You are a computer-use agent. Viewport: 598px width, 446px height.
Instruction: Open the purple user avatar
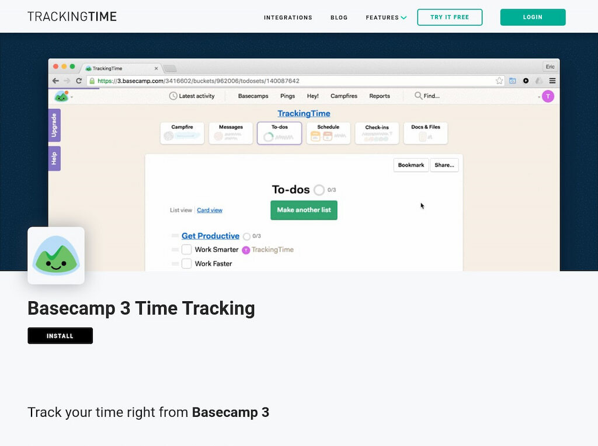pyautogui.click(x=547, y=96)
